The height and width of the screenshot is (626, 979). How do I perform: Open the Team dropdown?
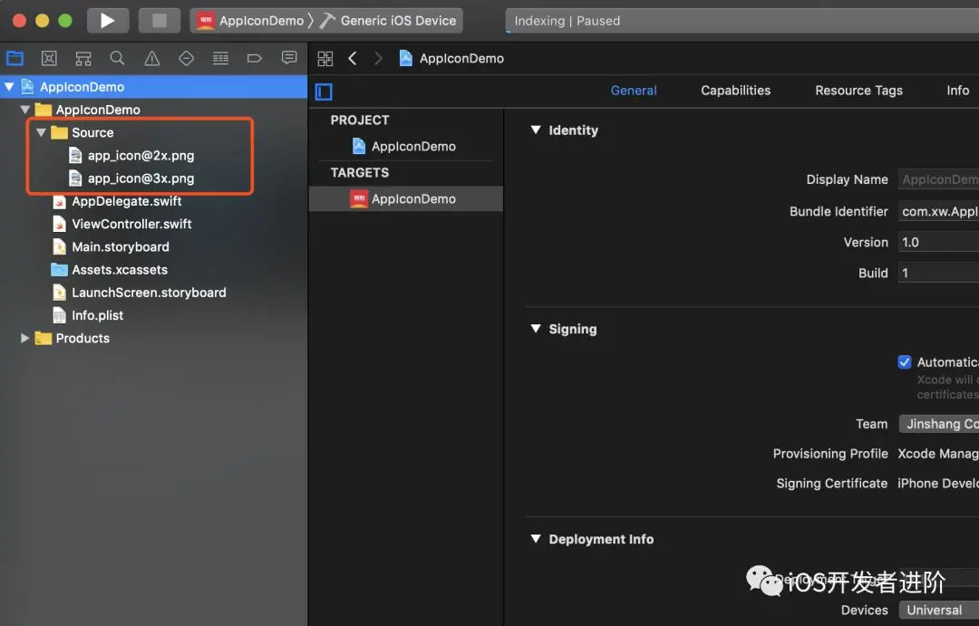click(x=938, y=424)
